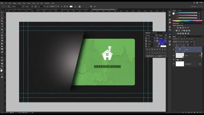
Task: Open the Filter menu
Action: tap(34, 3)
